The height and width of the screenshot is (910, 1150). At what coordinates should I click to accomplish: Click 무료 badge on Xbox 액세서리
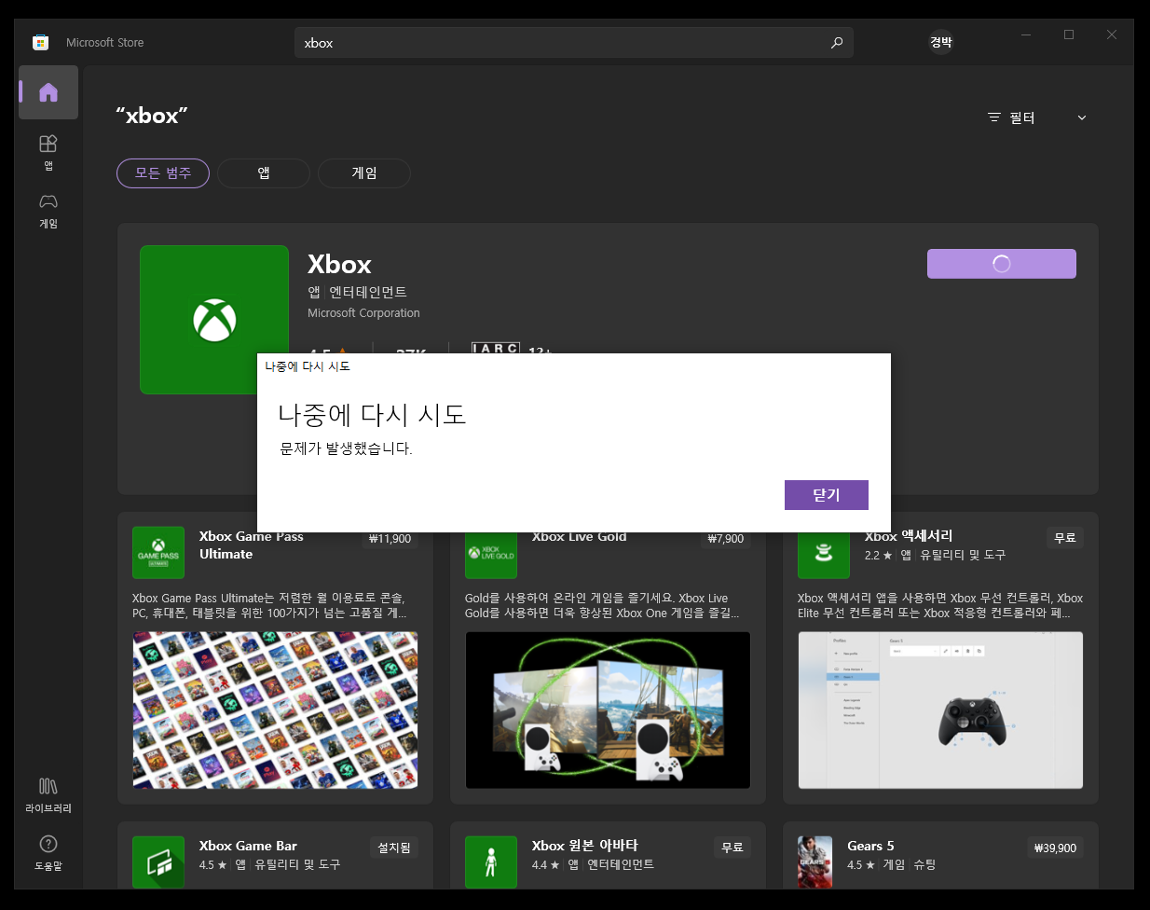coord(1065,538)
